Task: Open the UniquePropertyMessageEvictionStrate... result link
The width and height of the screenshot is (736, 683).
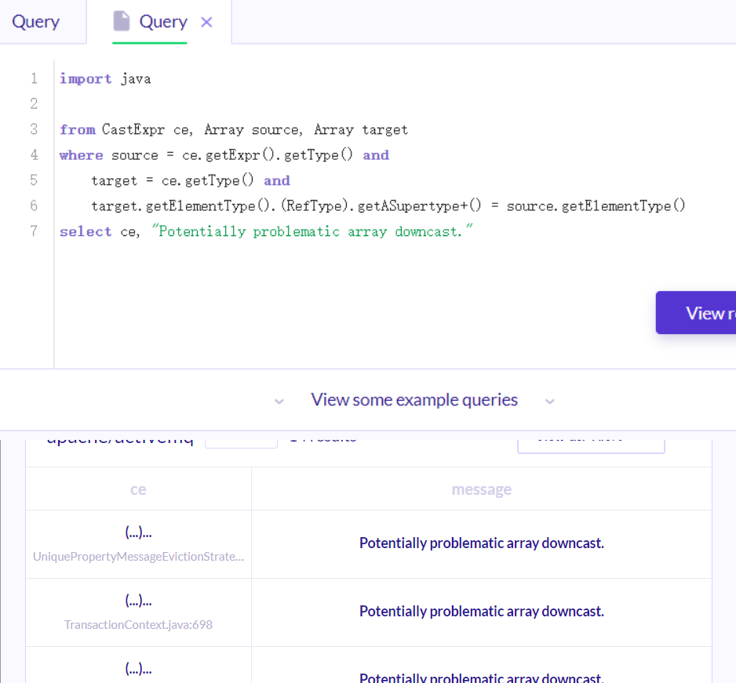Action: tap(138, 556)
